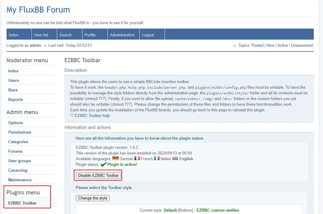Open the Profile navigation tab
This screenshot has width=323, height=214.
(95, 34)
